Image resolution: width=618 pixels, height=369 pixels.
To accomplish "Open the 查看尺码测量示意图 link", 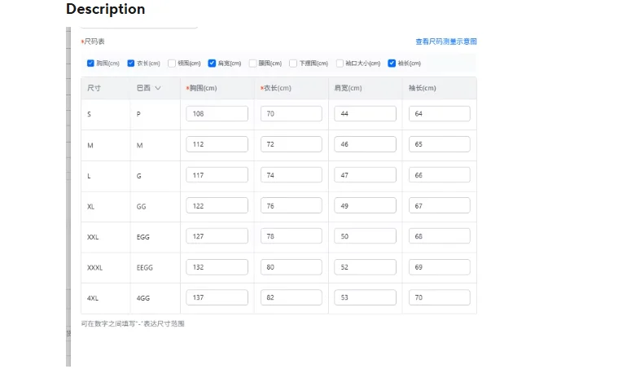I will pos(446,42).
